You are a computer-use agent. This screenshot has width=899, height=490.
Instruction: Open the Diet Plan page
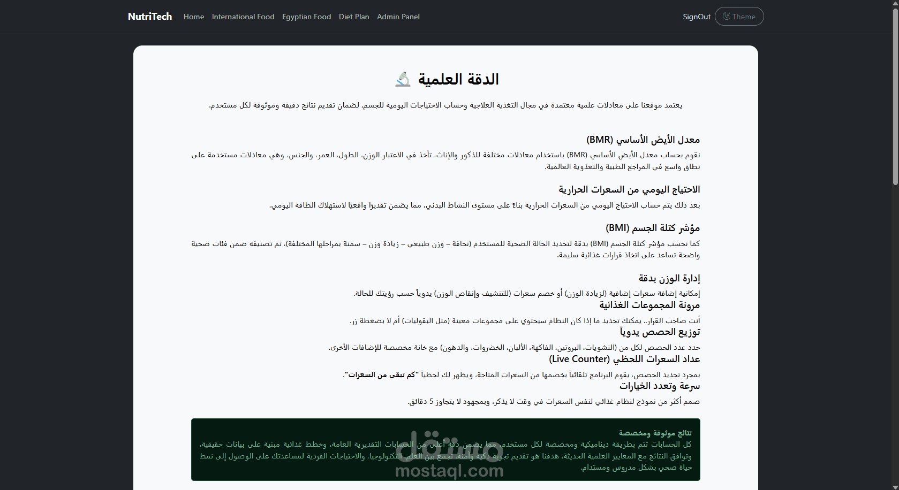(354, 17)
